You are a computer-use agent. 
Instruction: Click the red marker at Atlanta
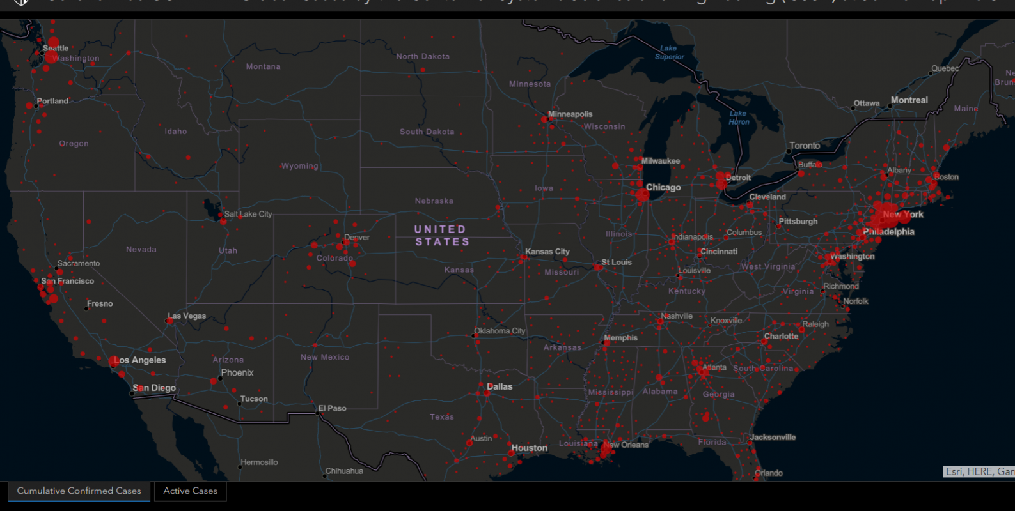698,367
